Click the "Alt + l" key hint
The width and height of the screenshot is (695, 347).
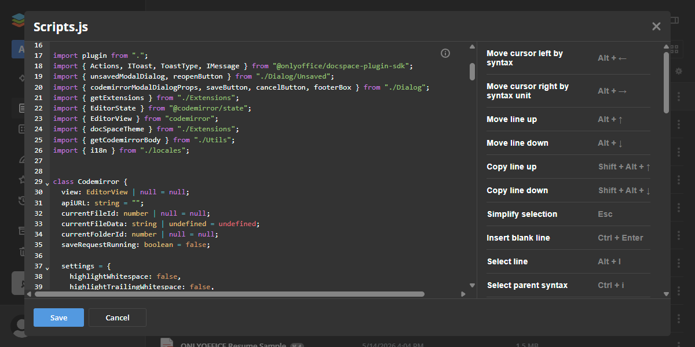point(609,261)
